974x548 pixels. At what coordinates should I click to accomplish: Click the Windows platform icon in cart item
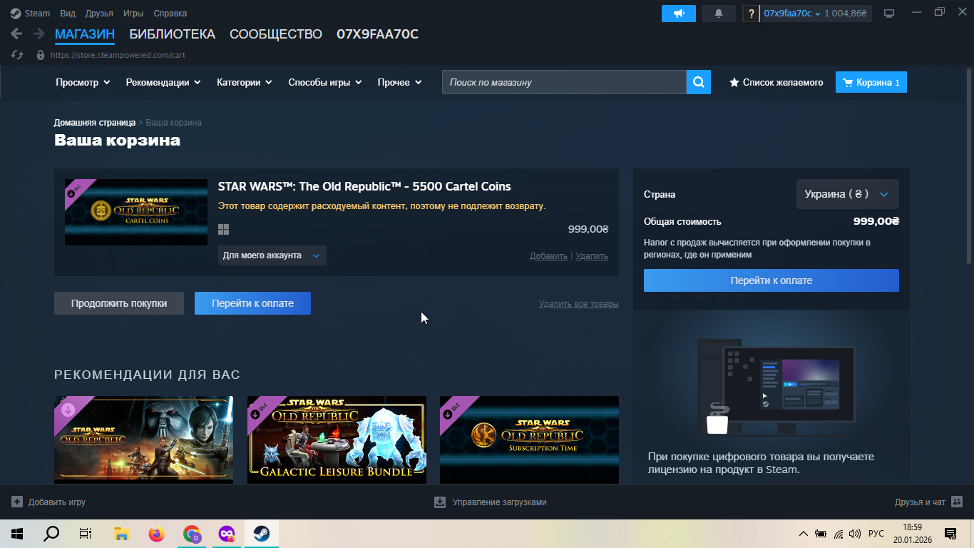pyautogui.click(x=223, y=229)
